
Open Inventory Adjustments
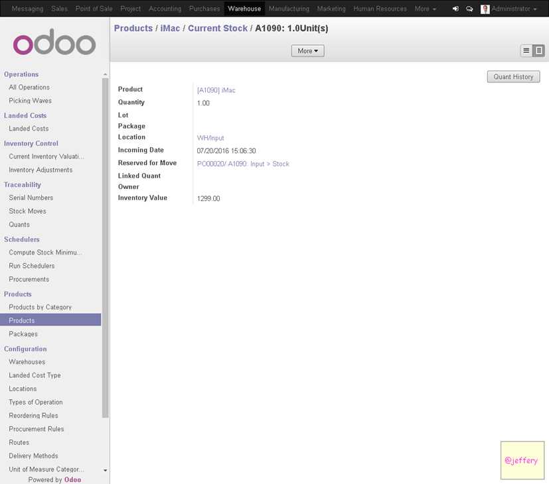(x=40, y=170)
